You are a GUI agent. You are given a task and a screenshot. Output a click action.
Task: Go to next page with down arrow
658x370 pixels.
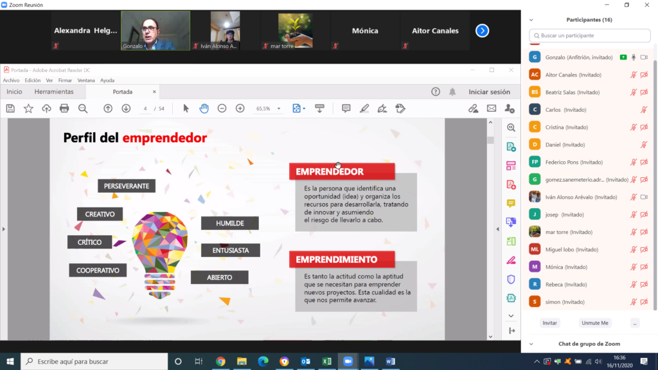click(x=126, y=109)
